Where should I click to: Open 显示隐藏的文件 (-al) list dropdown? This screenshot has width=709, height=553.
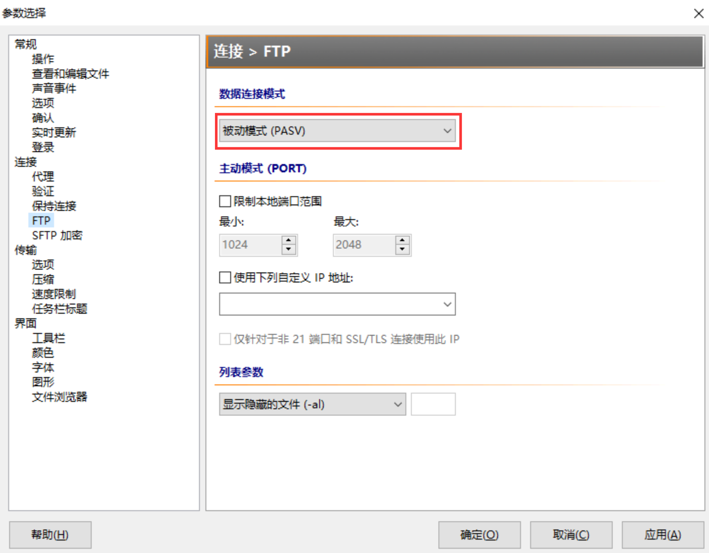312,404
